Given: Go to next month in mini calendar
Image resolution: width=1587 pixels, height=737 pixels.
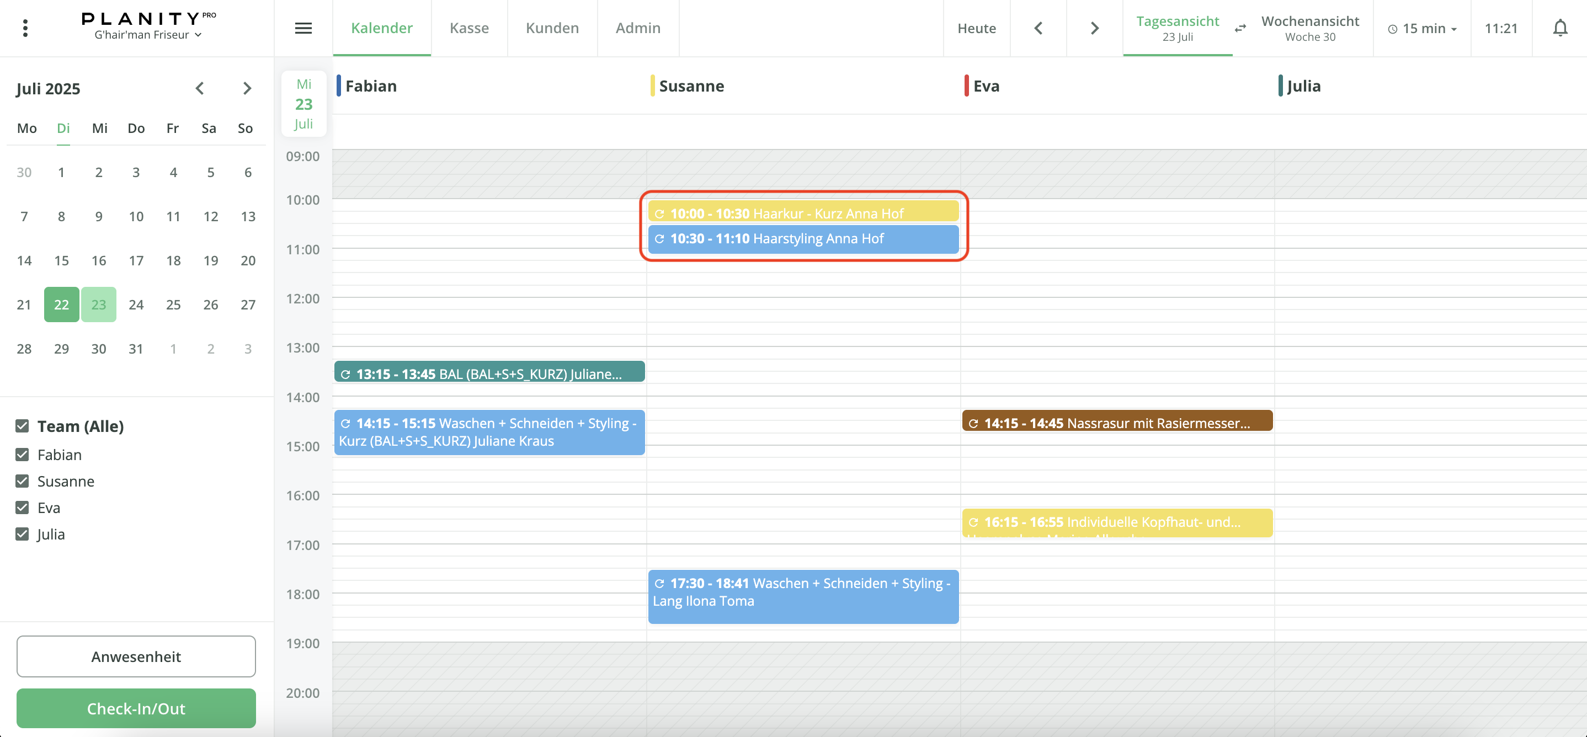Looking at the screenshot, I should pyautogui.click(x=247, y=89).
